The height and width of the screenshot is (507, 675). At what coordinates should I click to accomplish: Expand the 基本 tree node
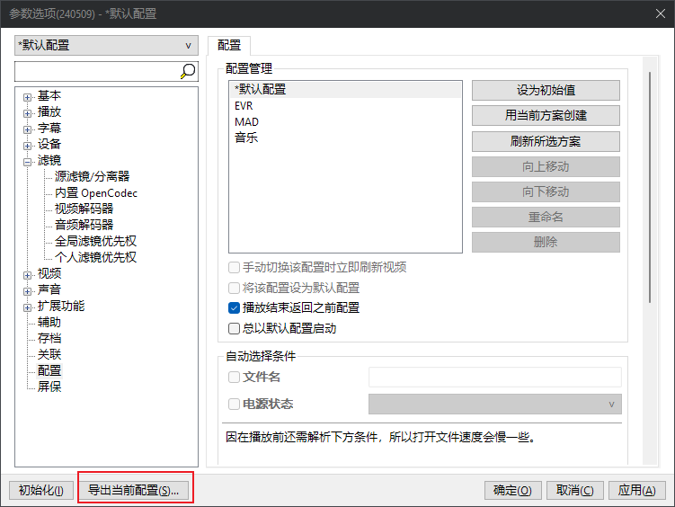pos(28,96)
